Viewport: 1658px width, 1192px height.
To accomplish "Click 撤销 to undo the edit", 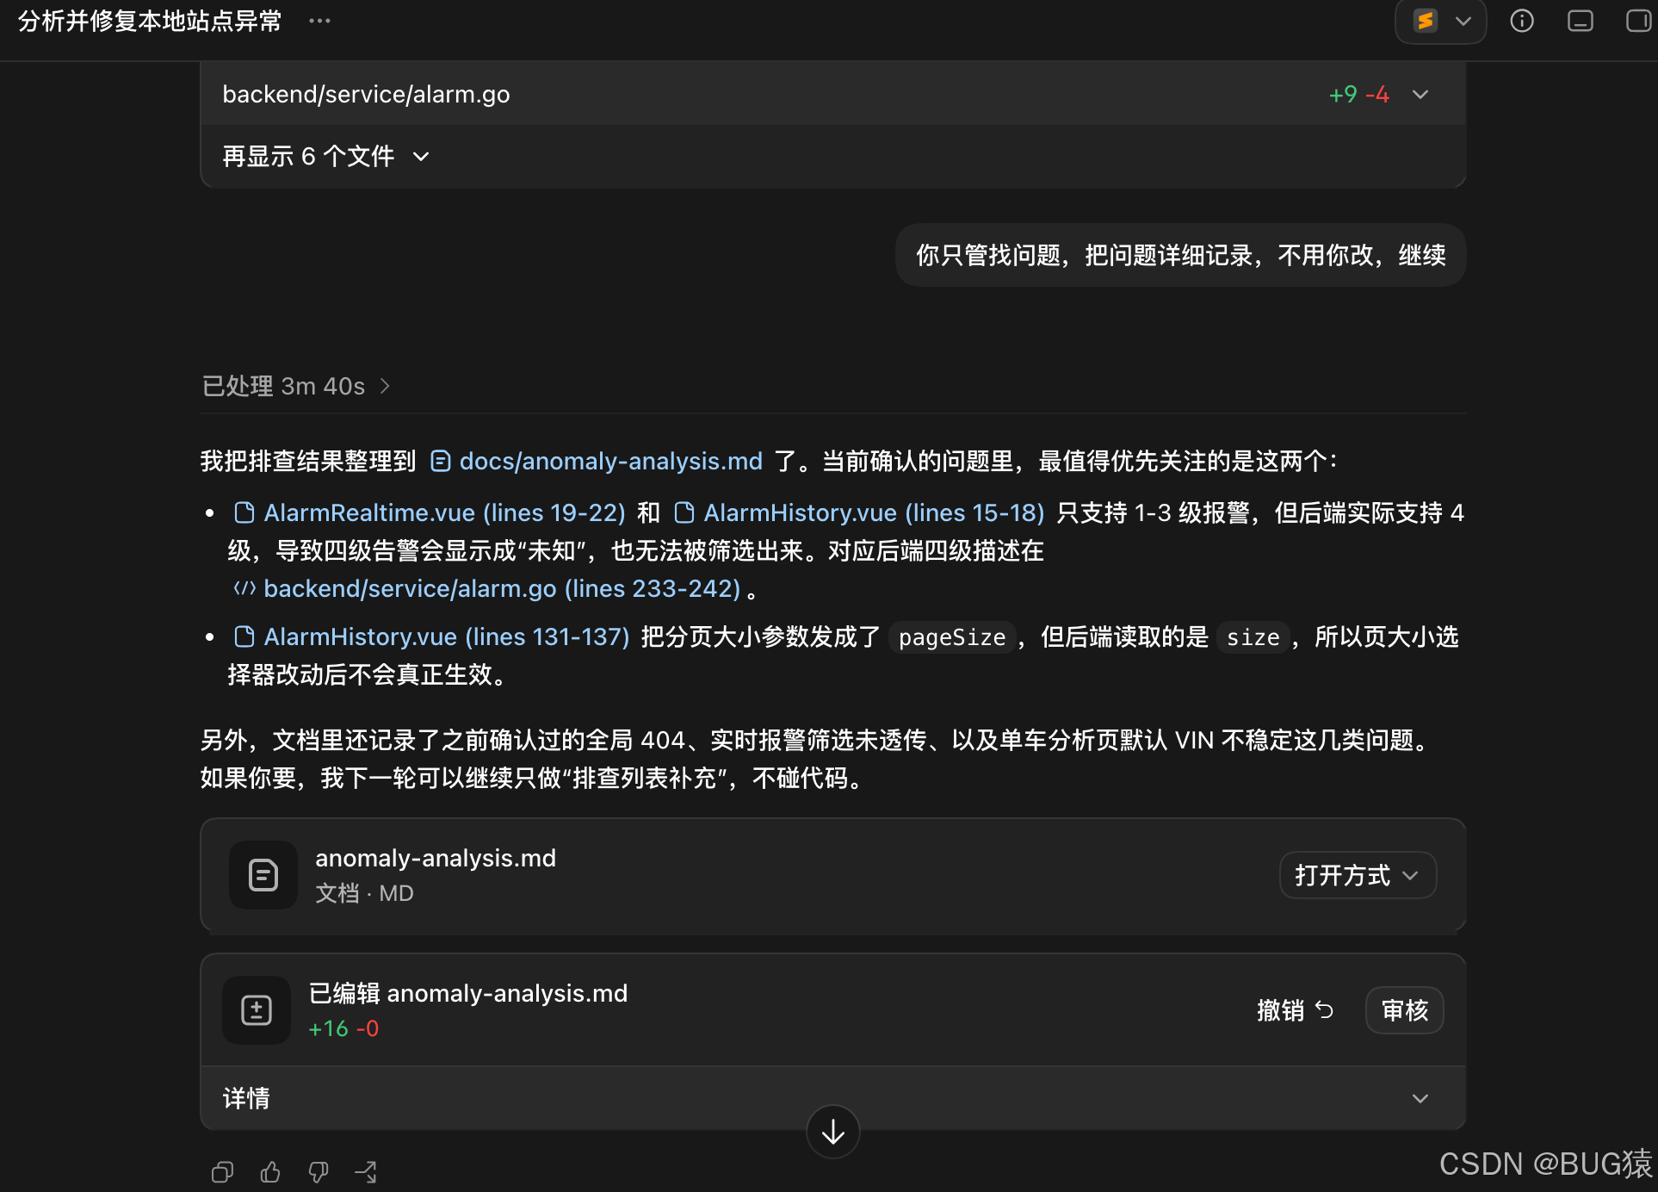I will click(1296, 1010).
